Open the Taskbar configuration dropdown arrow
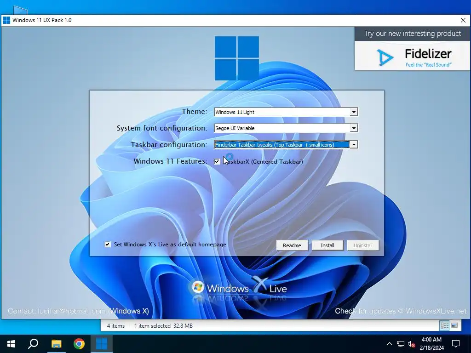Viewport: 471px width, 353px height. tap(354, 145)
